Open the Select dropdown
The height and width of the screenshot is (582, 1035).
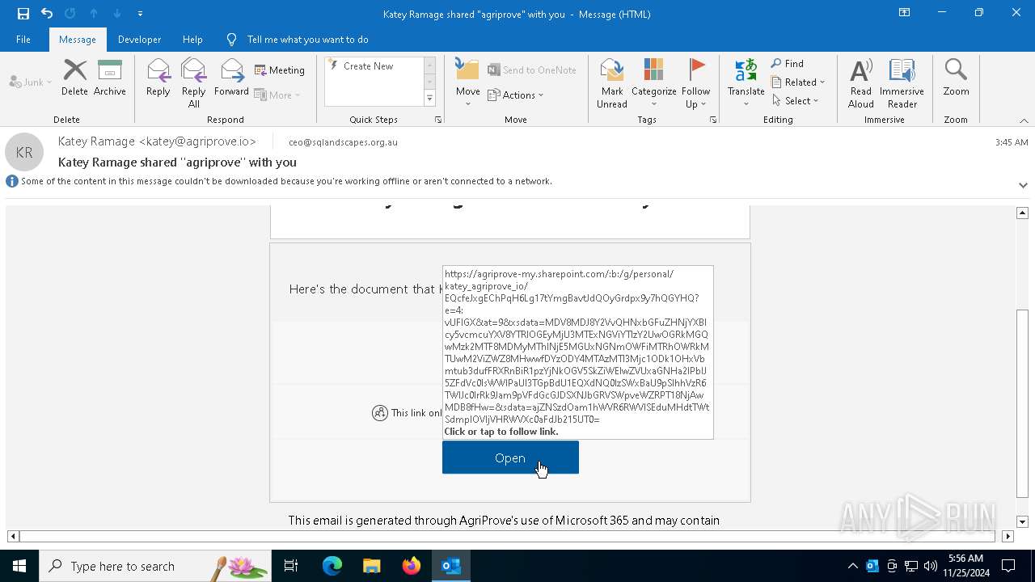pos(795,101)
